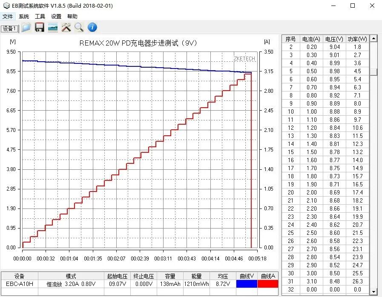Click the 电流(A) column header

[311, 39]
